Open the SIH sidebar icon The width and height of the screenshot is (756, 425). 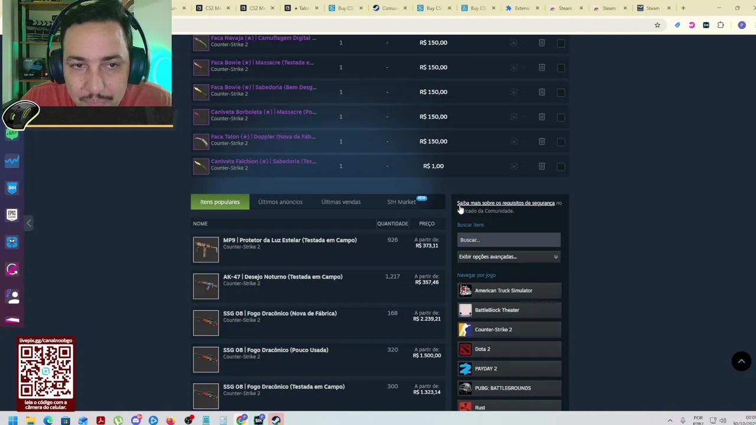point(12,188)
